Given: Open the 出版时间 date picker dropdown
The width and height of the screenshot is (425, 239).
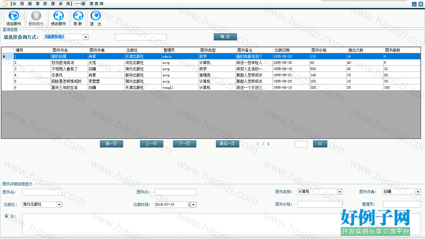Looking at the screenshot, I should (194, 204).
